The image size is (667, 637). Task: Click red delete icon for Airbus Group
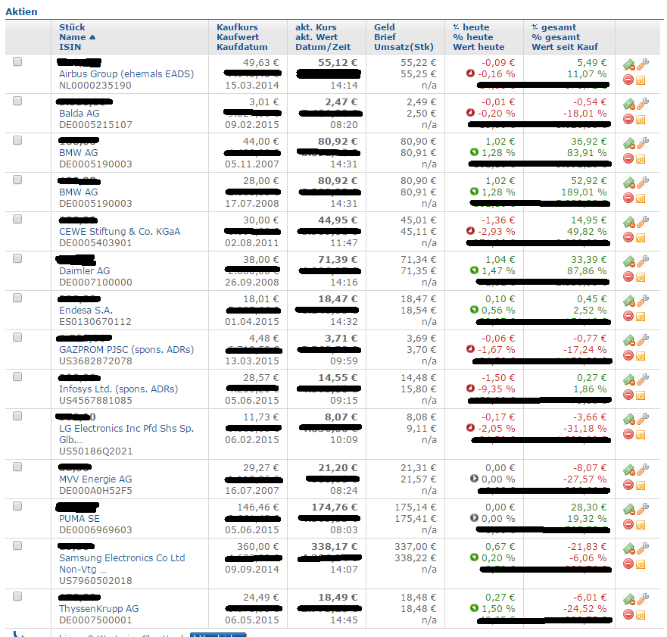click(x=628, y=80)
